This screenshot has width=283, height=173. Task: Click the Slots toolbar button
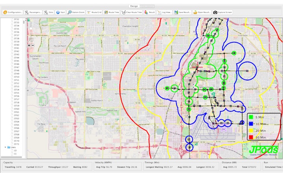[x=49, y=12]
